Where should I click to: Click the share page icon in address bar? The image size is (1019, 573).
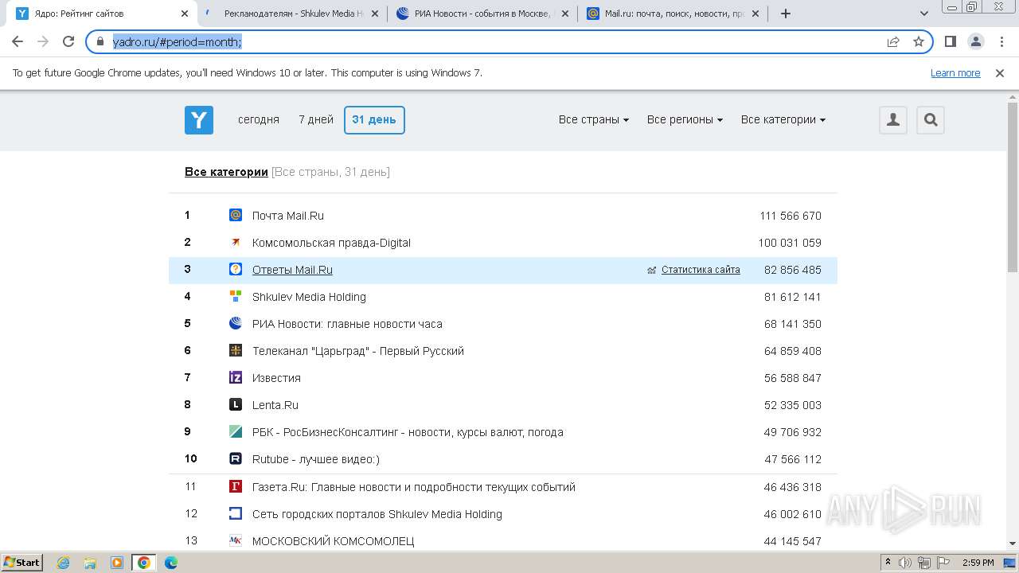coord(893,41)
